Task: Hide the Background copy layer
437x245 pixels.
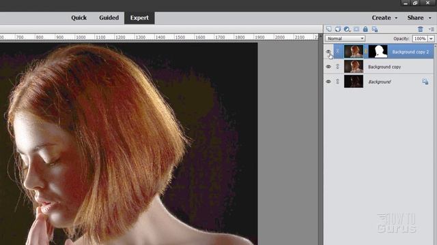Action: point(328,67)
